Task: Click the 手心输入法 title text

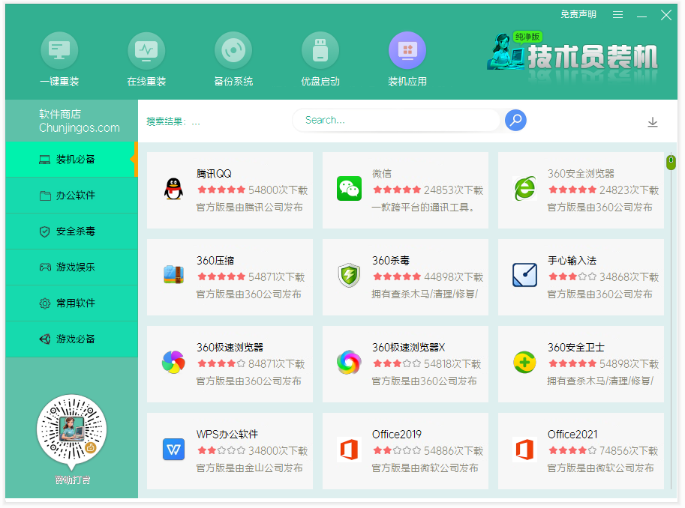Action: [x=572, y=261]
